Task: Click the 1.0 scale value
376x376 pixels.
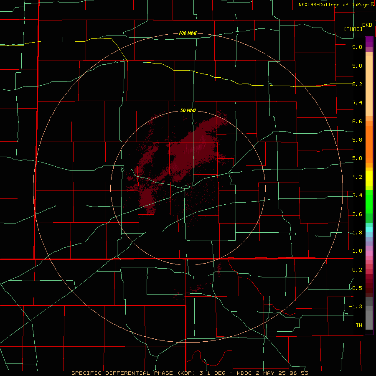Action: pyautogui.click(x=357, y=251)
